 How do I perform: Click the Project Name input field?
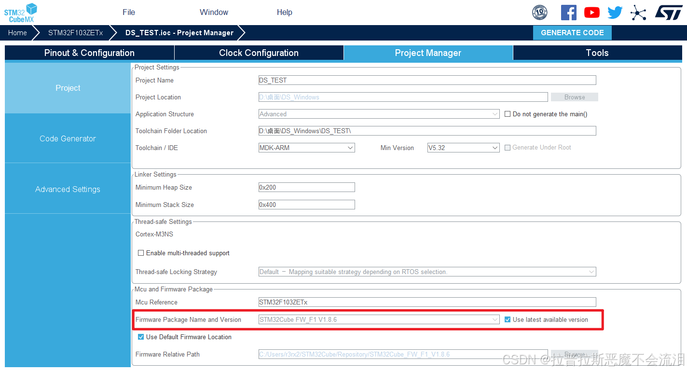427,80
